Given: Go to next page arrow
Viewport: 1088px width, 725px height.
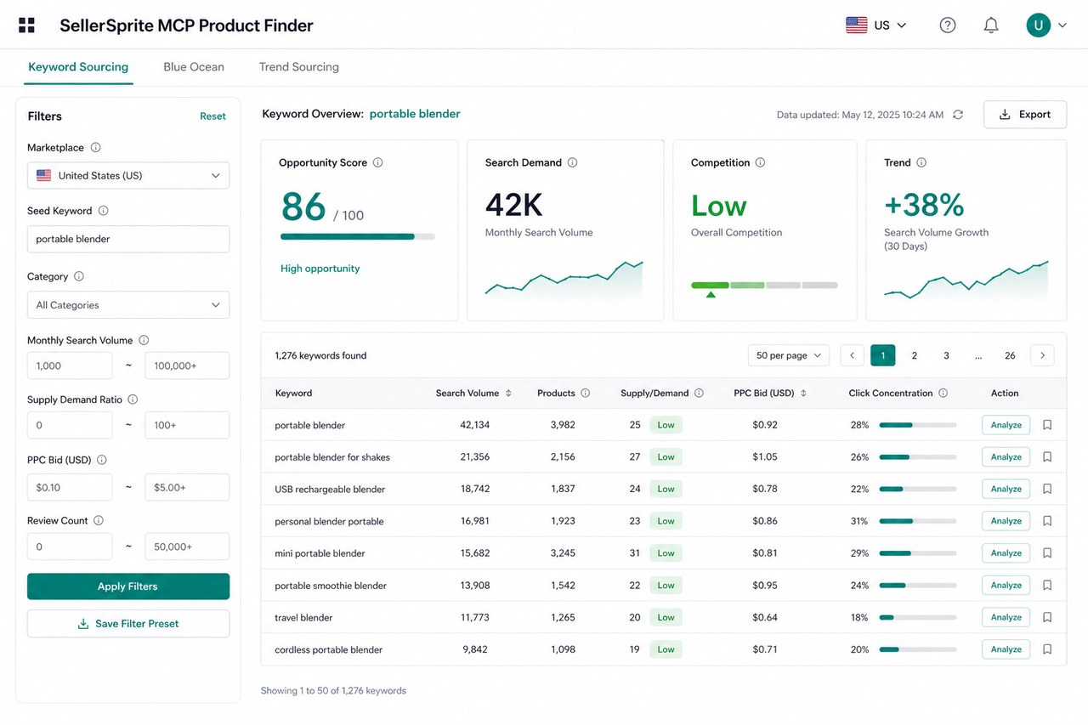Looking at the screenshot, I should (1042, 355).
